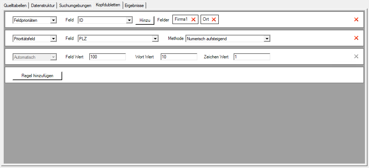Open the PLZ field dropdown
The height and width of the screenshot is (168, 369).
(118, 39)
